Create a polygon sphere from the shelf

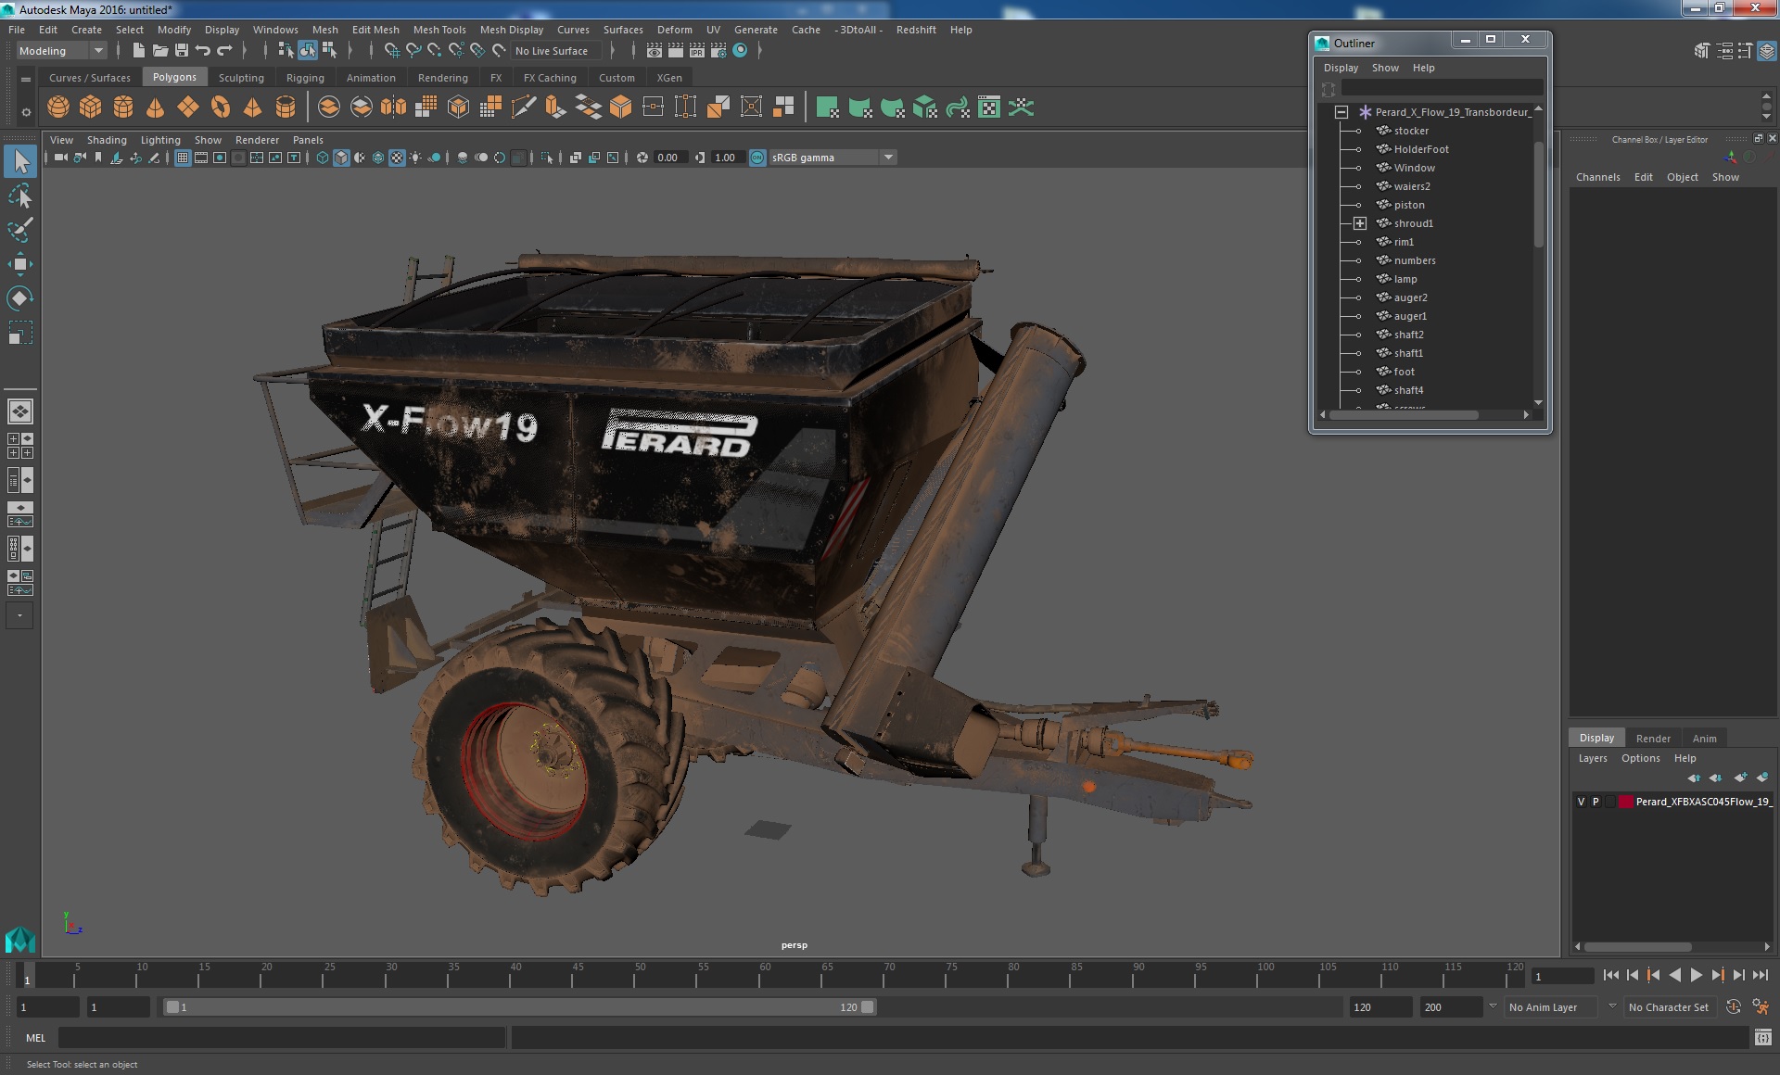(x=58, y=107)
